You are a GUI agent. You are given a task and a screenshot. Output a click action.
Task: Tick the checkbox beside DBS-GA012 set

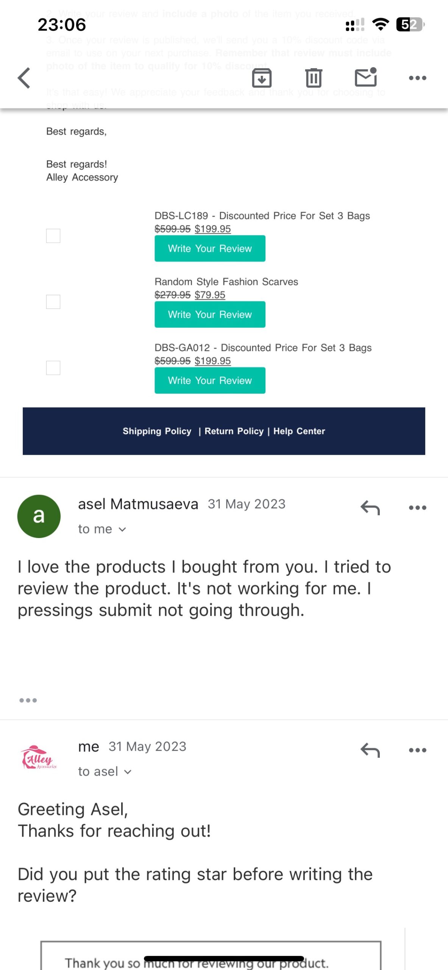(53, 367)
